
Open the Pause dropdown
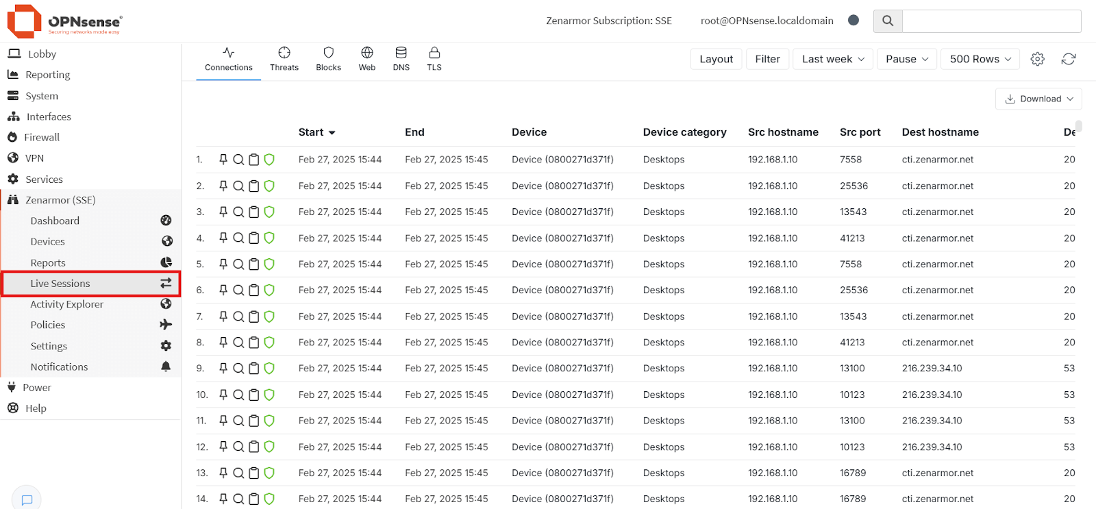(906, 59)
